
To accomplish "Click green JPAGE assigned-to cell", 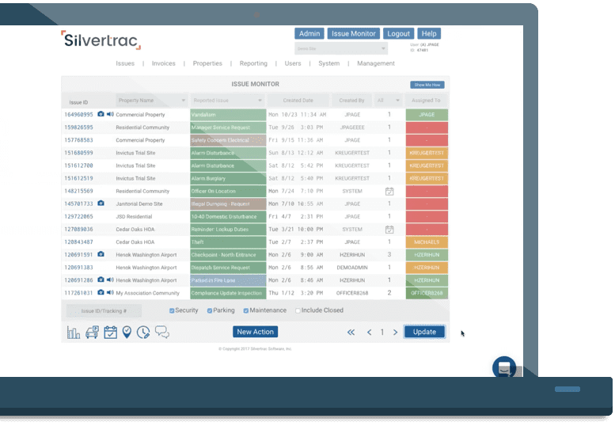I will click(x=427, y=115).
